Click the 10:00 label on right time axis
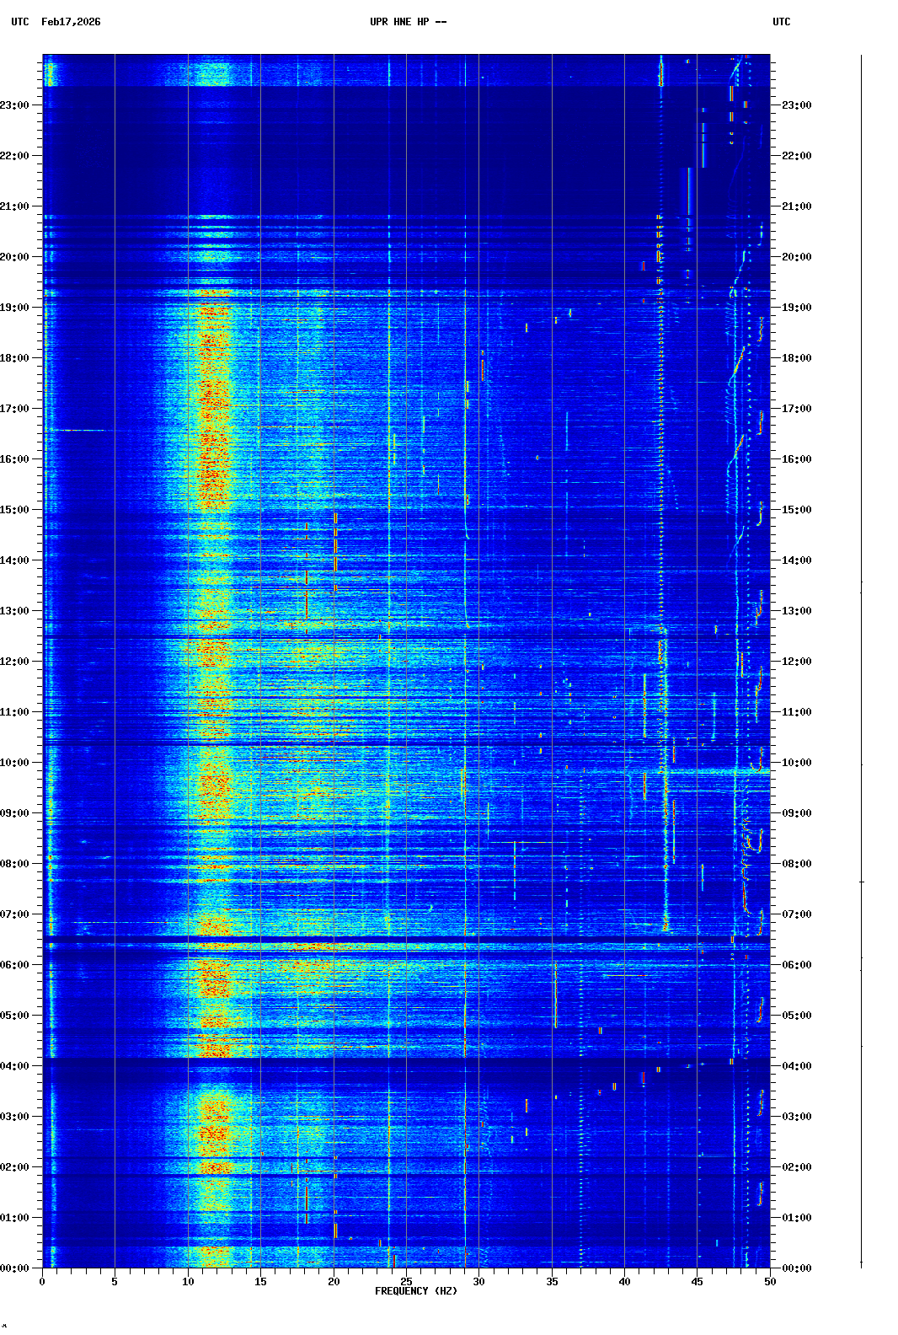Viewport: 898px width, 1335px height. click(x=796, y=763)
